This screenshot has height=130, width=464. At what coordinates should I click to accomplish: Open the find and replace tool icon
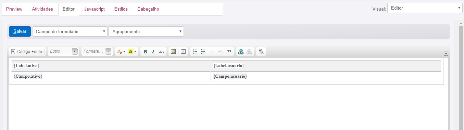point(261,52)
